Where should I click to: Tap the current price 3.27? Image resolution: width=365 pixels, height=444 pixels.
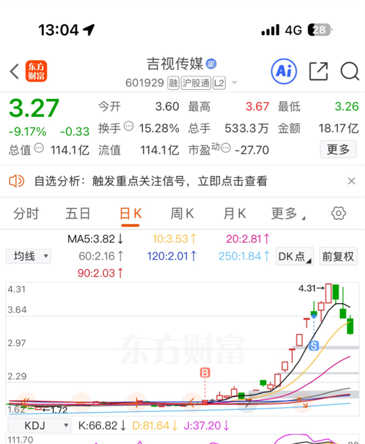click(34, 108)
